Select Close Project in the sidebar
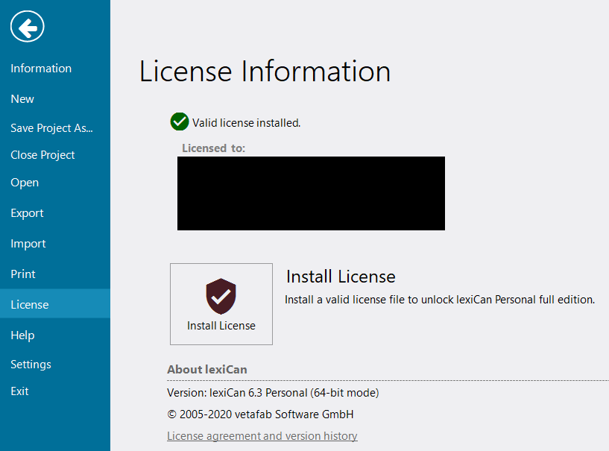 tap(42, 155)
